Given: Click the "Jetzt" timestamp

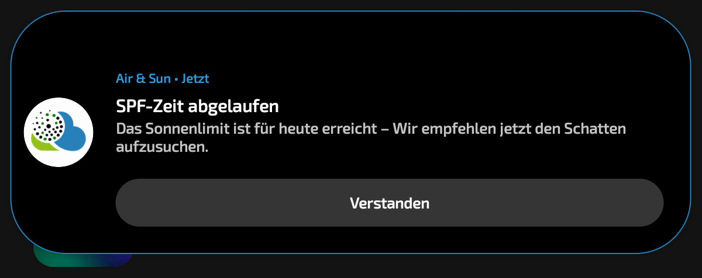Looking at the screenshot, I should coord(195,78).
